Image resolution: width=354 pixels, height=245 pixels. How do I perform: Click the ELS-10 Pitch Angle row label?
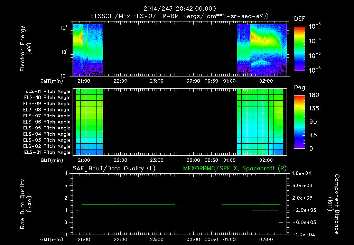coord(47,98)
